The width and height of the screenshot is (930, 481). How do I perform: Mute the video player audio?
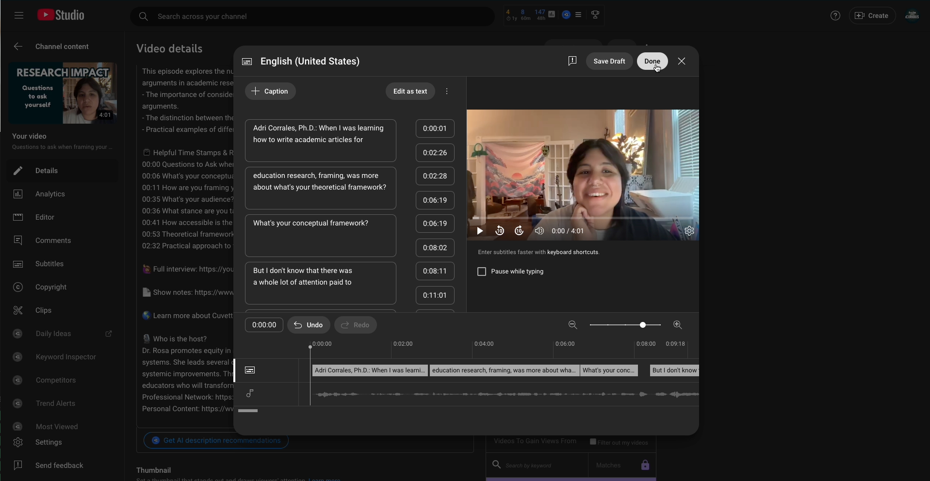[539, 231]
